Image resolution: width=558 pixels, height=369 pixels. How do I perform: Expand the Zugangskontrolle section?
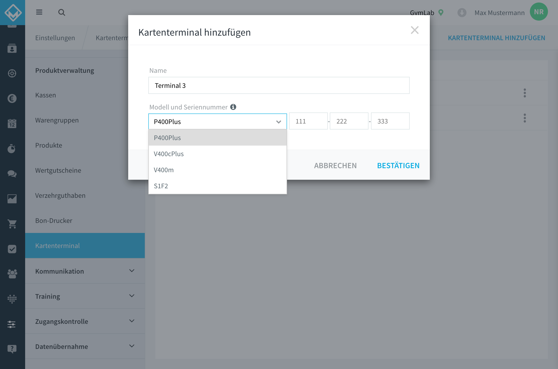[x=85, y=321]
